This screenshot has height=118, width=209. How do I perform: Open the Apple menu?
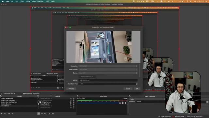[x=3, y=1]
